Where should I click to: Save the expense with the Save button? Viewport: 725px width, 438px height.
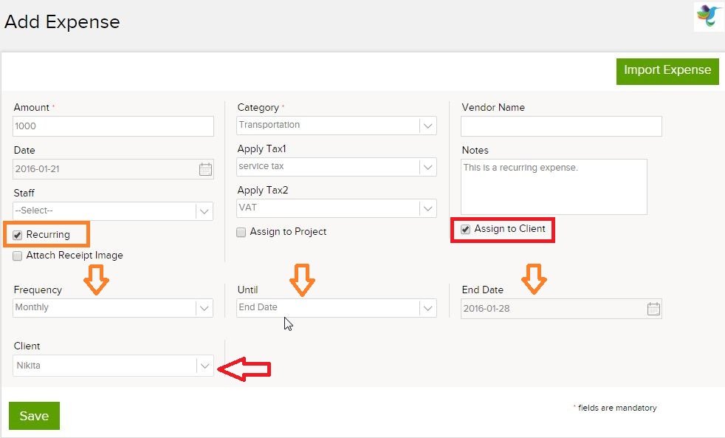34,416
